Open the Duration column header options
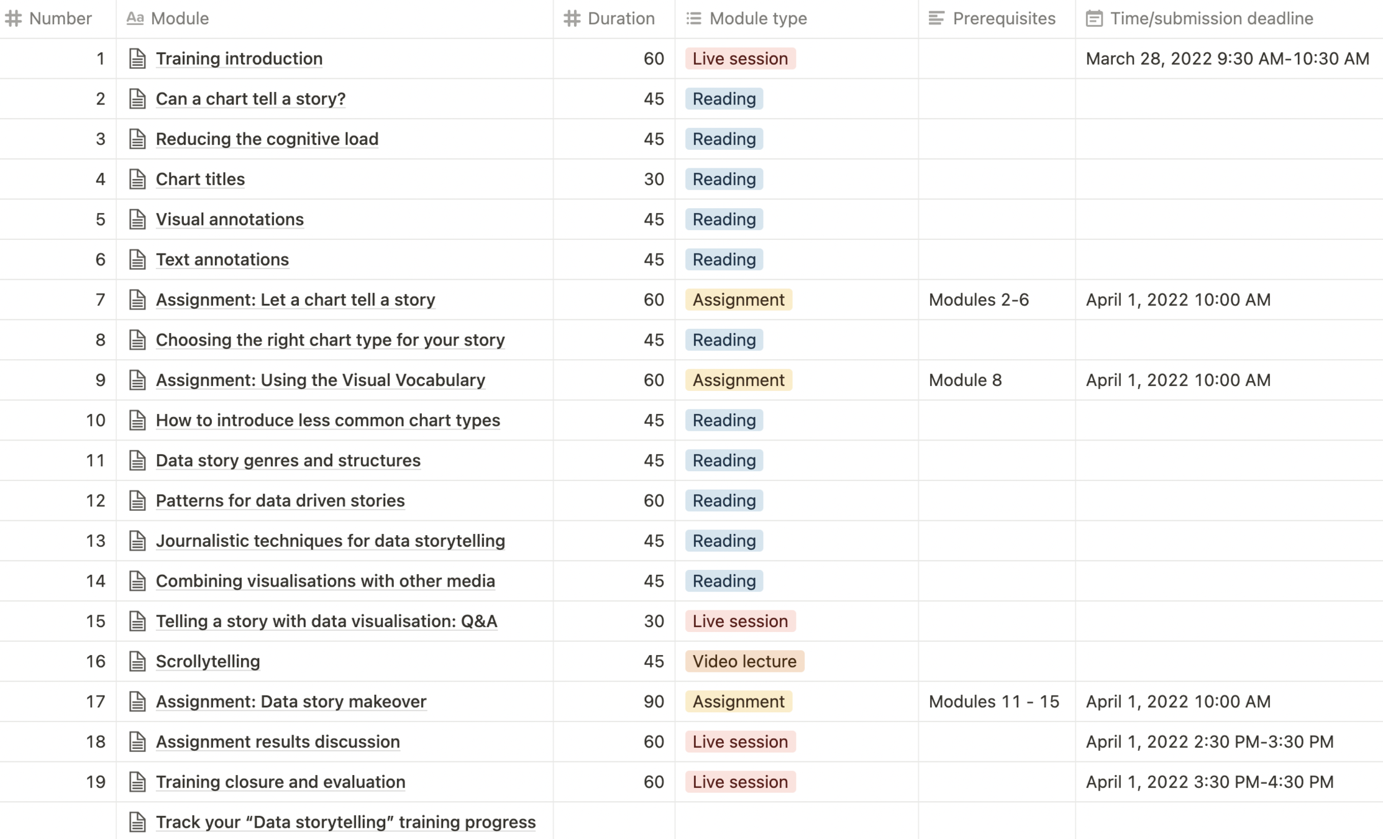The height and width of the screenshot is (839, 1383). pyautogui.click(x=621, y=19)
